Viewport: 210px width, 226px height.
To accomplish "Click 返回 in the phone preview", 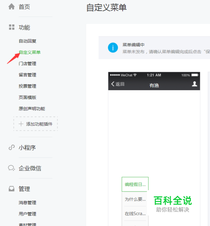I will pyautogui.click(x=120, y=84).
